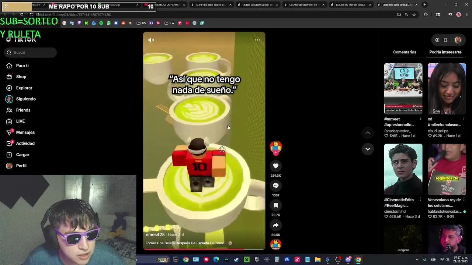
Task: Open Shop in TikTok sidebar
Action: [x=21, y=77]
